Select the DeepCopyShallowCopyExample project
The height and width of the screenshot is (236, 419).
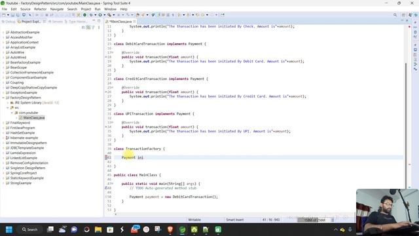(x=33, y=87)
